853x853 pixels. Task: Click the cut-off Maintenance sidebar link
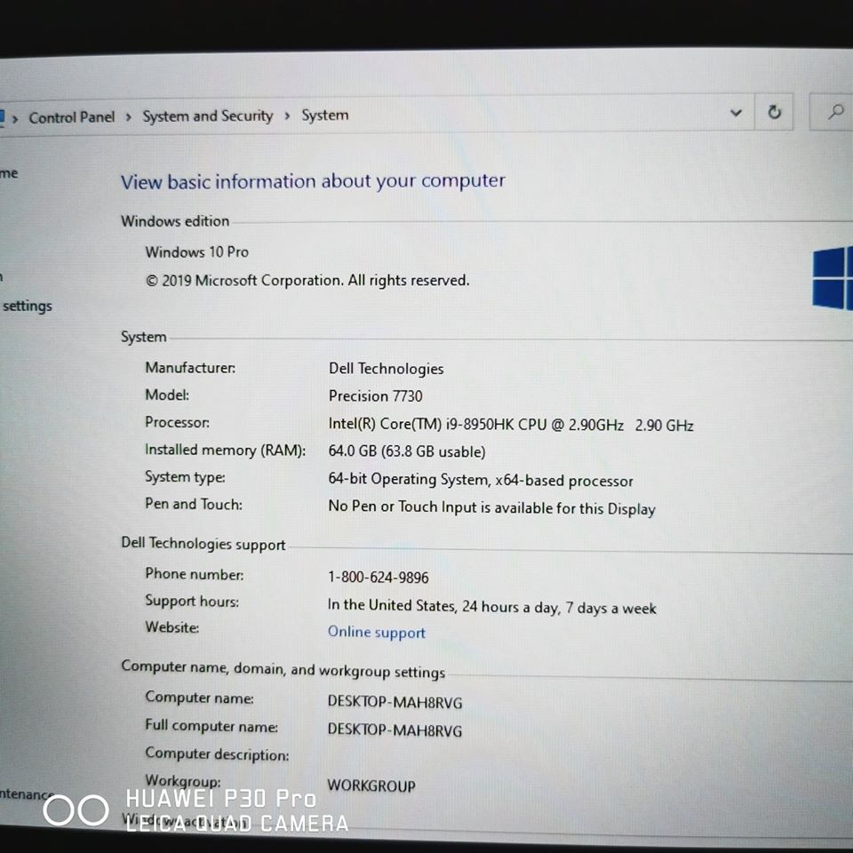pyautogui.click(x=25, y=793)
